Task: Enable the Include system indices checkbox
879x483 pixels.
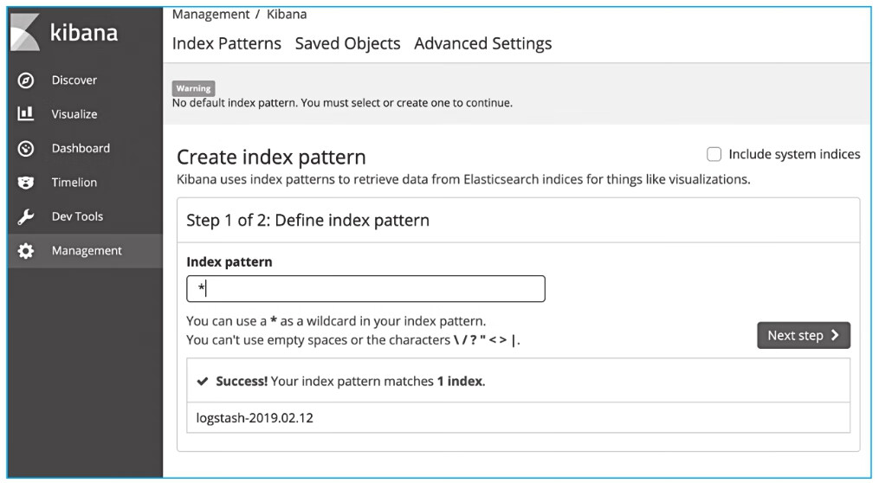Action: pyautogui.click(x=714, y=155)
